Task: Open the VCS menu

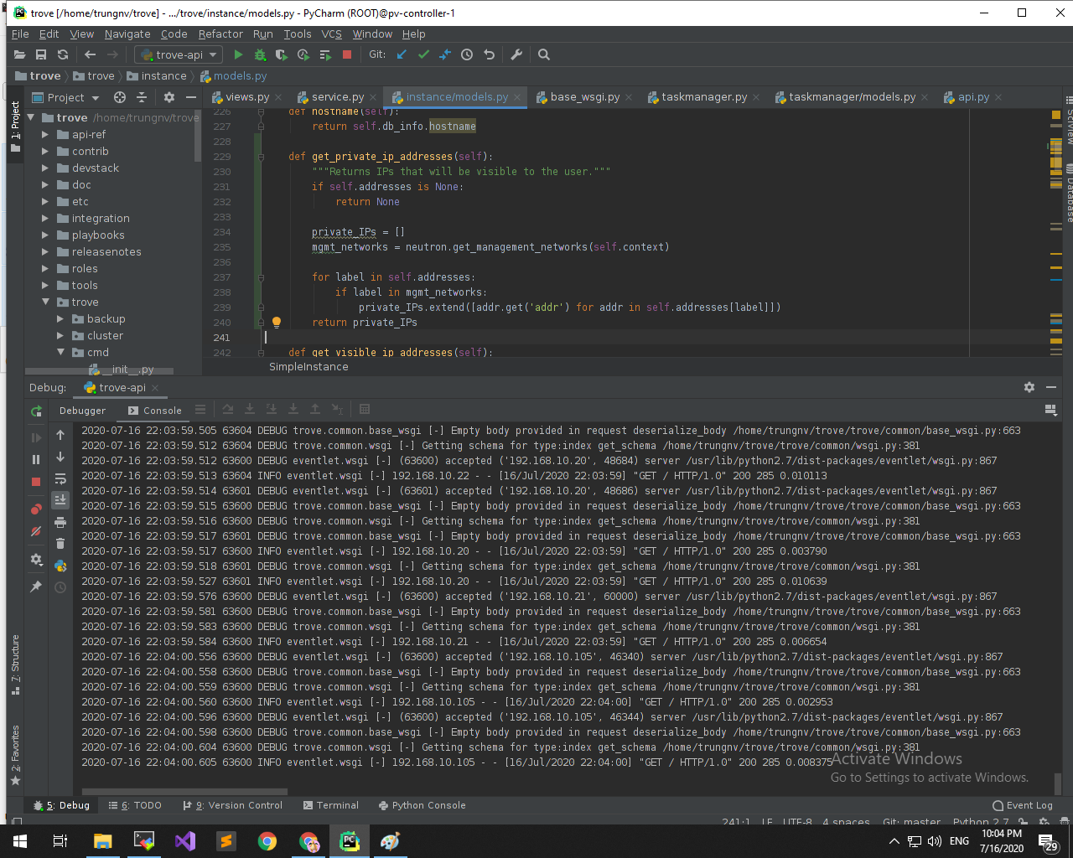Action: [332, 34]
